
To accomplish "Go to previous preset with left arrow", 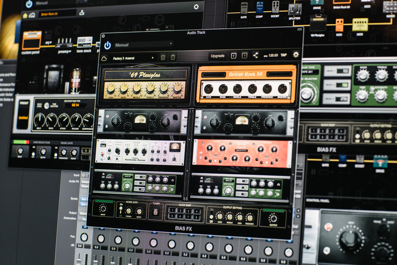I will (233, 56).
